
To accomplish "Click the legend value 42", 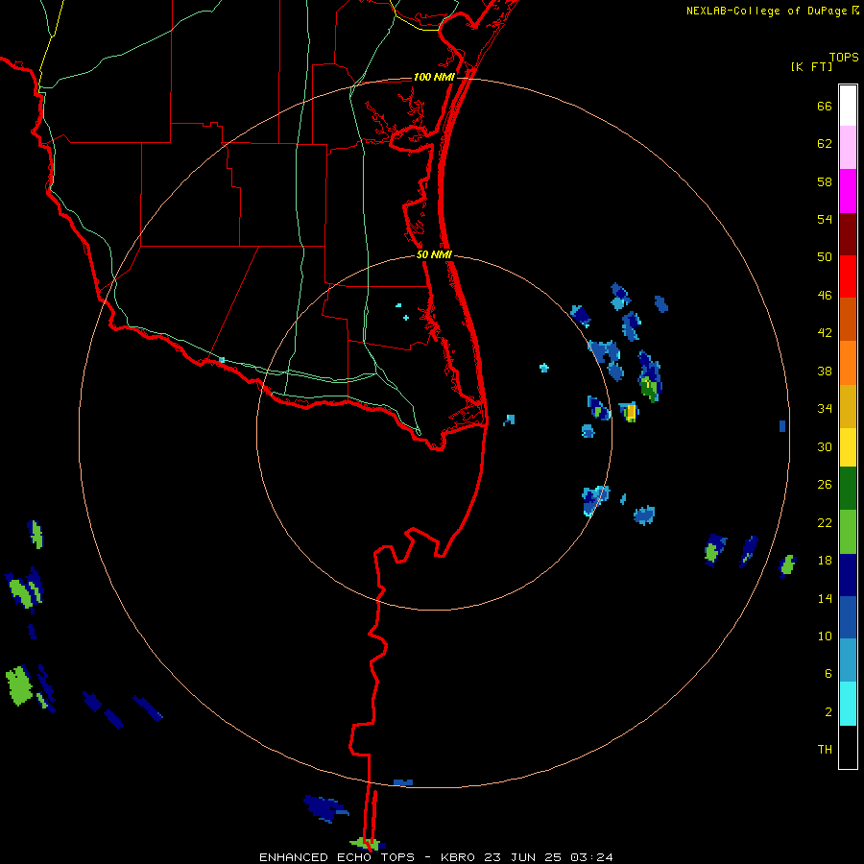I will click(825, 333).
